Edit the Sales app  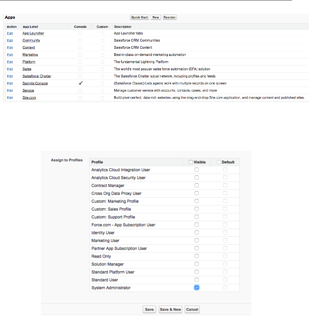point(10,69)
